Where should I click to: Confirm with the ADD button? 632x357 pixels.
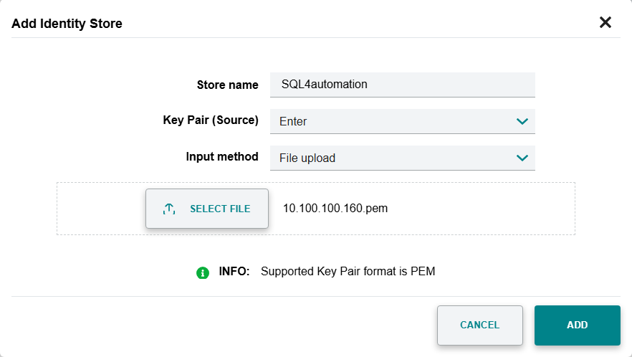click(x=578, y=325)
